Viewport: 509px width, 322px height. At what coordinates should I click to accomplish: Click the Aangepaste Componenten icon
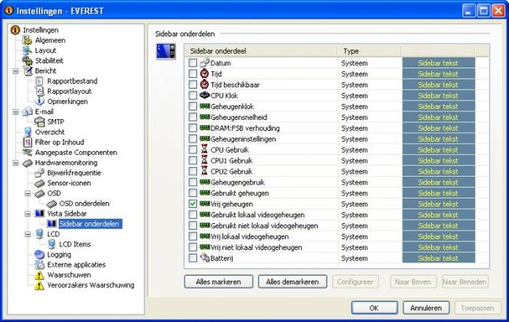click(x=28, y=152)
